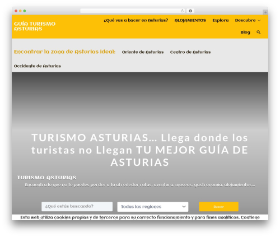
Task: Open the Descubre menu item
Action: 245,20
